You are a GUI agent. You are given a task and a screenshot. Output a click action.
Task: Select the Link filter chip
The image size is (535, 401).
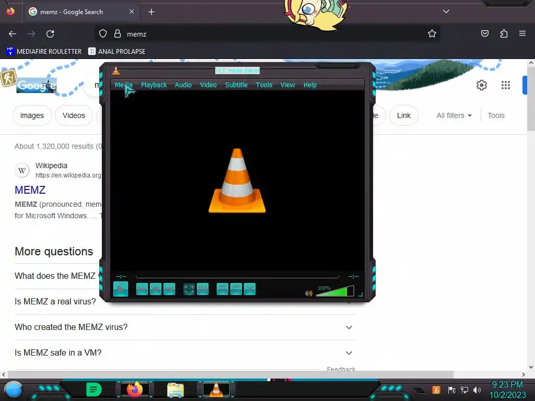pyautogui.click(x=404, y=115)
